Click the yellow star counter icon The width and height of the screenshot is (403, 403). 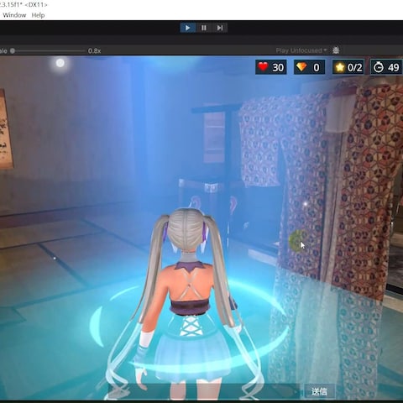pos(340,67)
